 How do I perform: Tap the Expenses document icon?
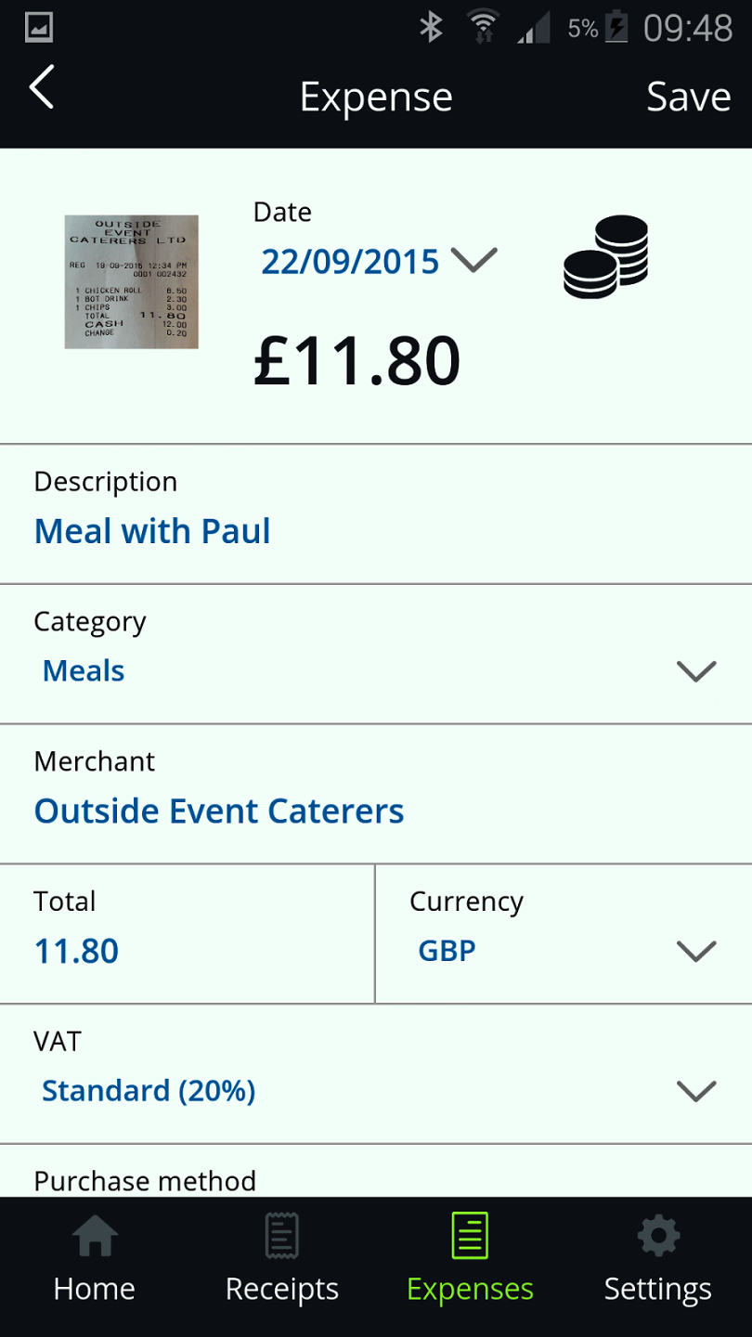tap(470, 1237)
